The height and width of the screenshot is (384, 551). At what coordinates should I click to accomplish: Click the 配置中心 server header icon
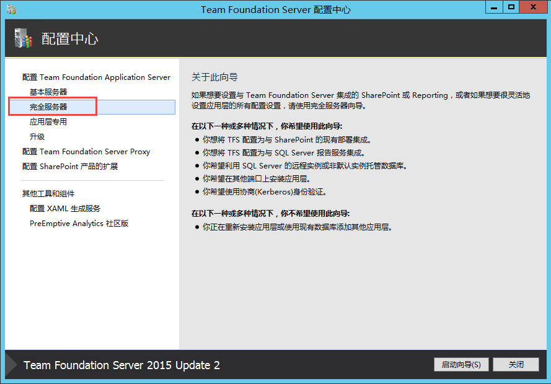24,38
